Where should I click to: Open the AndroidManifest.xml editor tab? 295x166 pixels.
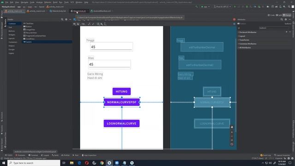(x=101, y=11)
